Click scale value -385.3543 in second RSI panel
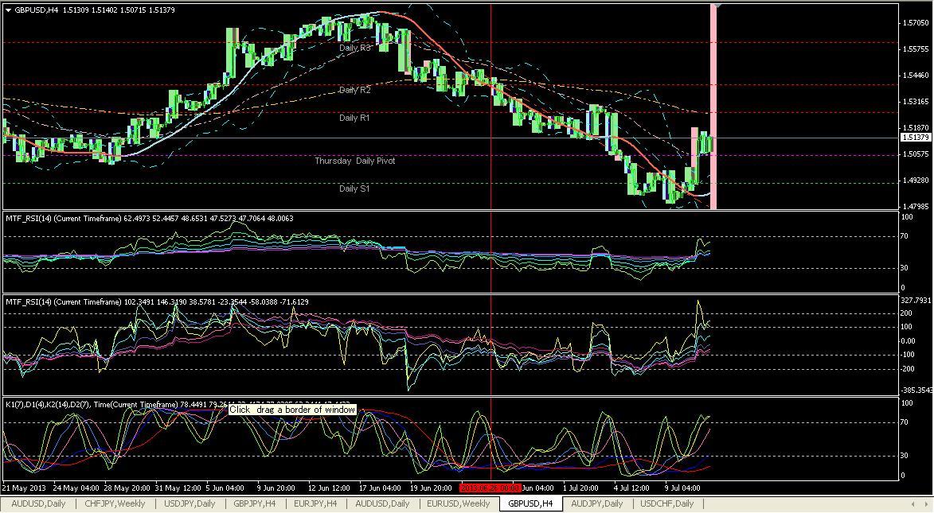Viewport: 934px width, 513px height. coord(916,391)
